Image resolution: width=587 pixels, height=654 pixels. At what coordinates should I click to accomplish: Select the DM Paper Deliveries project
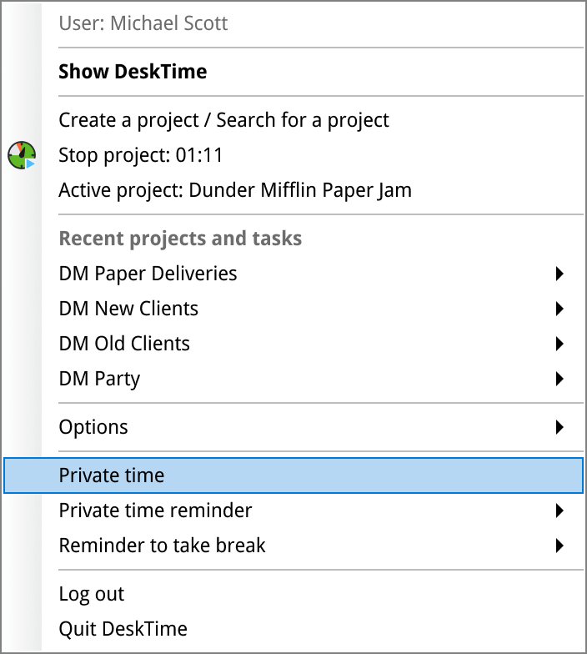click(x=148, y=274)
